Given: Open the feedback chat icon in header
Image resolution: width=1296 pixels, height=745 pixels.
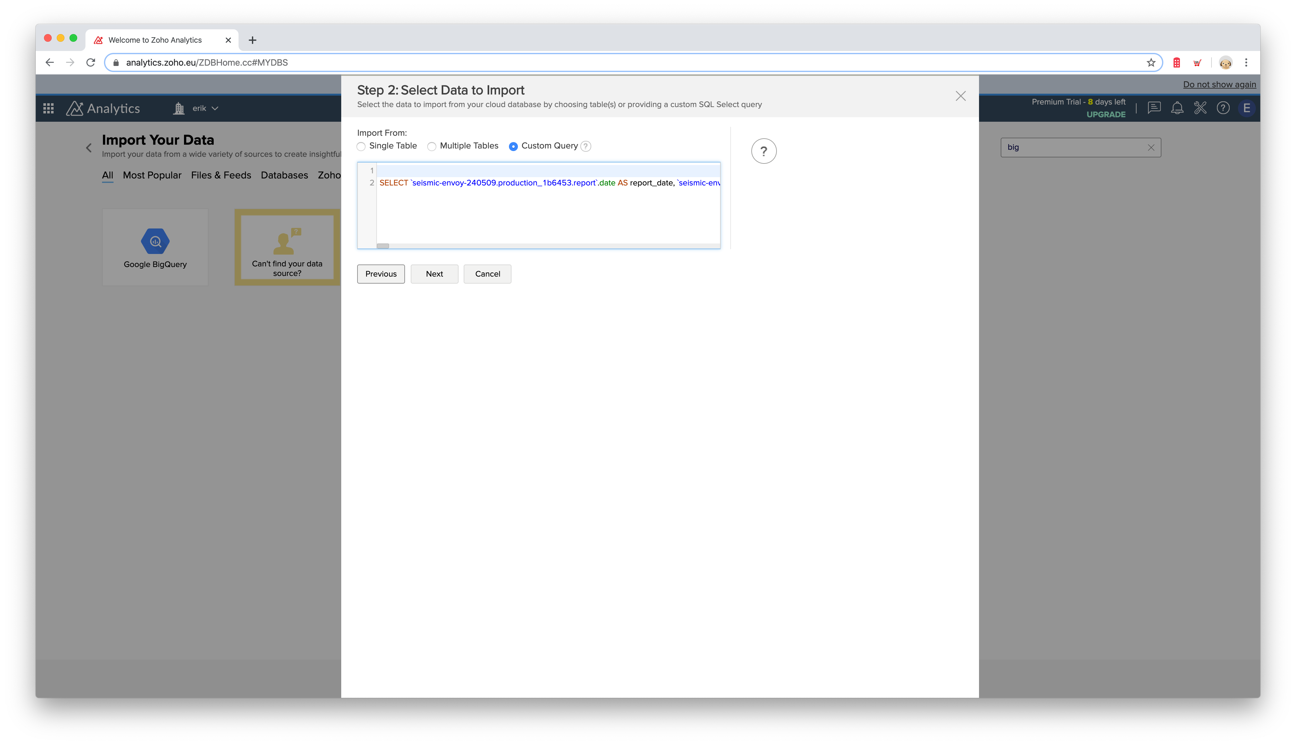Looking at the screenshot, I should pos(1154,108).
